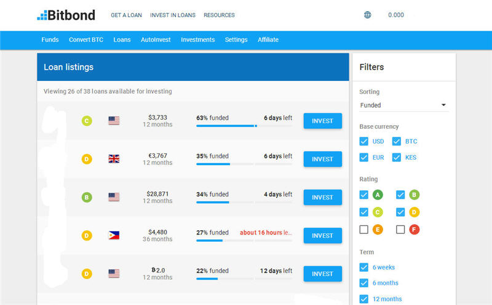Click the Philippines flag on $4,480 loan

(x=114, y=235)
